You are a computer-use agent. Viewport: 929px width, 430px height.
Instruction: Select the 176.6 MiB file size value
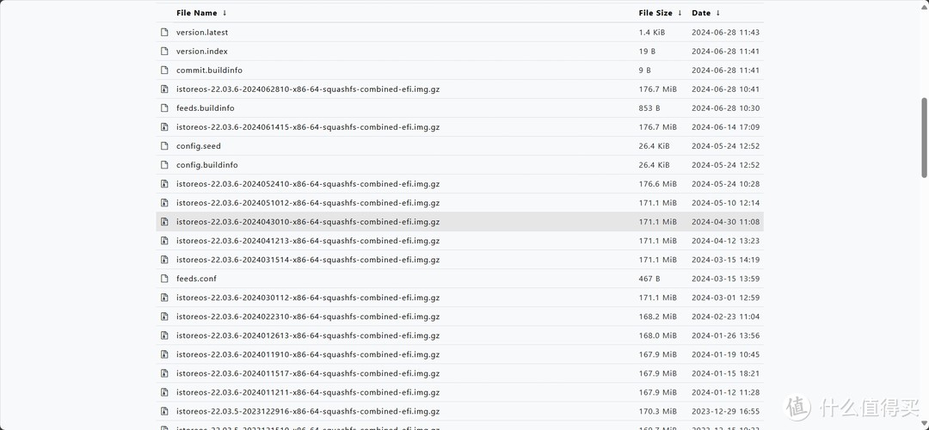pyautogui.click(x=658, y=184)
